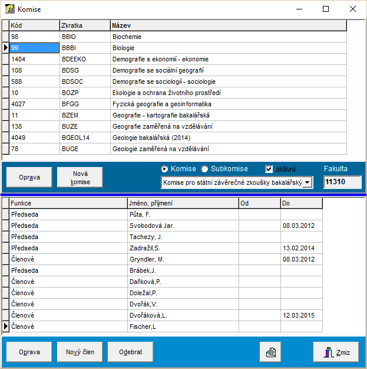Viewport: 367px width, 369px height.
Task: Toggle the aktivní checkbox
Action: [269, 169]
